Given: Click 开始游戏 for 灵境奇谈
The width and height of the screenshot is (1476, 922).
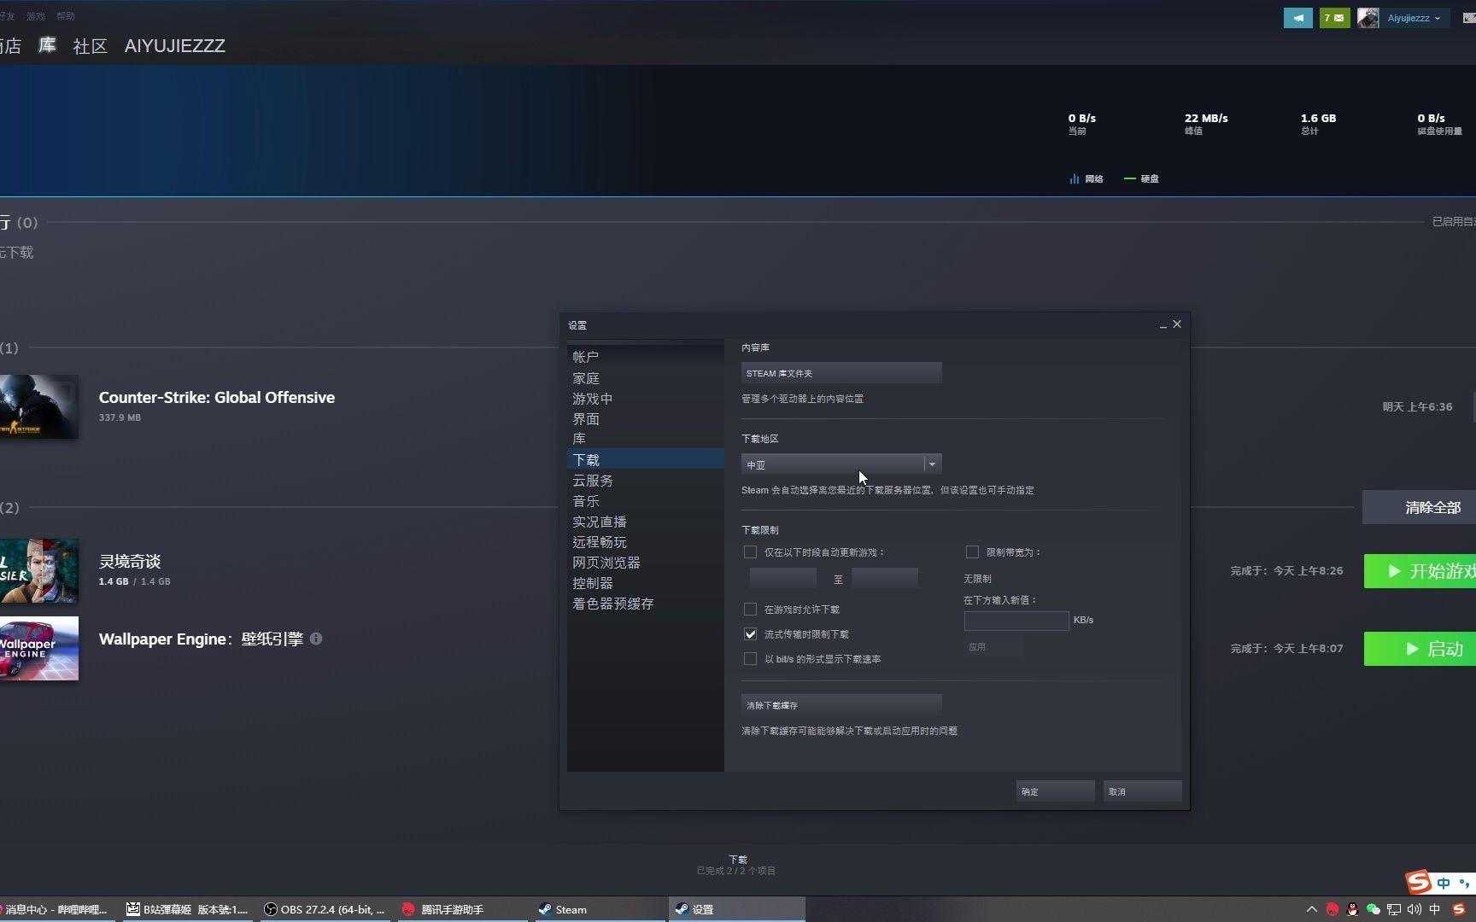Looking at the screenshot, I should pos(1420,571).
